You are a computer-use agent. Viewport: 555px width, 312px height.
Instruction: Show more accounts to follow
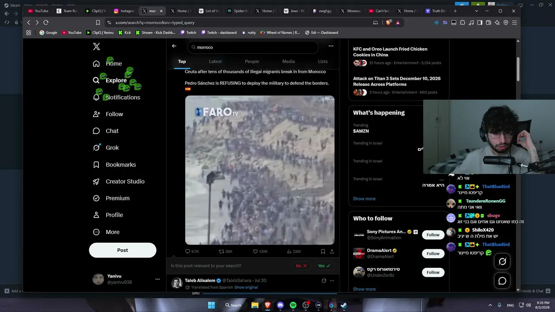coord(364,289)
